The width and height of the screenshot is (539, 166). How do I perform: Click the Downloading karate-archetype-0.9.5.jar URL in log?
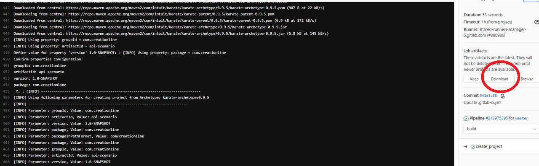tap(177, 26)
